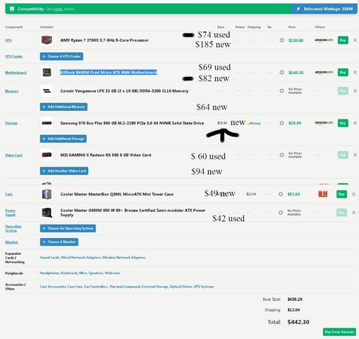Click the Amazon logo in the Motherboard row
The image size is (359, 339).
pyautogui.click(x=324, y=72)
